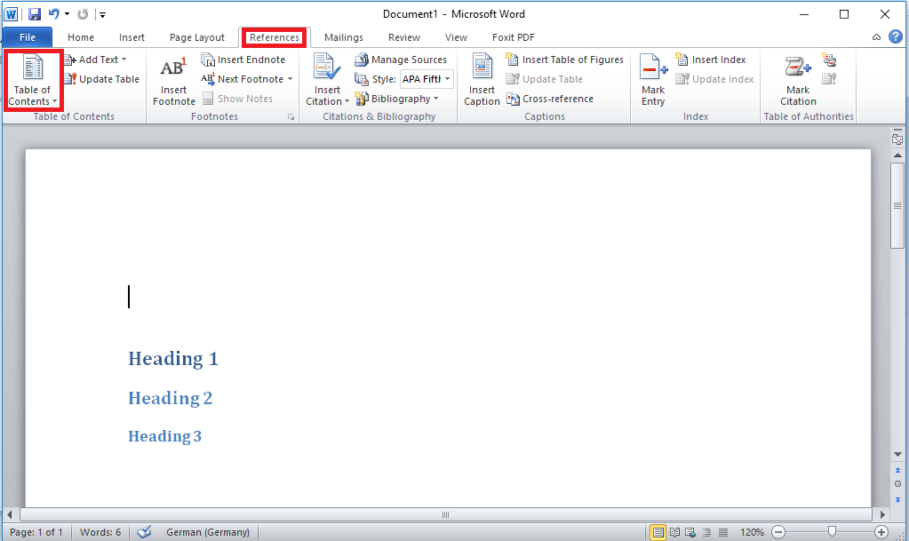Insert a Citation

[x=326, y=78]
